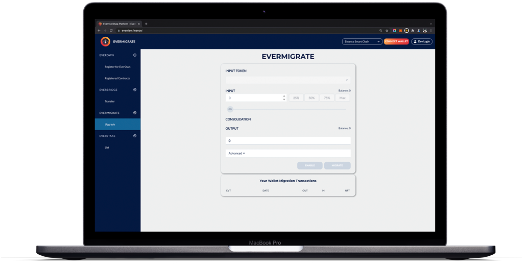Click the OUT column header

coord(305,191)
